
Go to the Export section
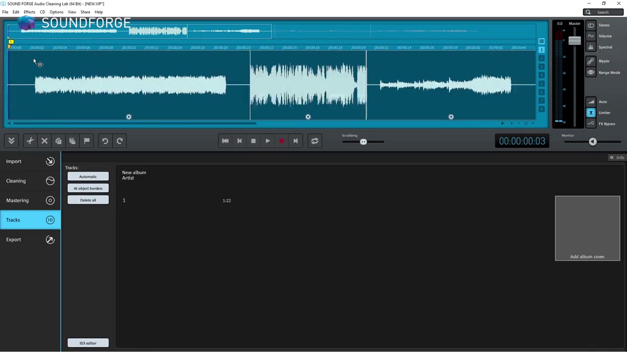(x=30, y=240)
